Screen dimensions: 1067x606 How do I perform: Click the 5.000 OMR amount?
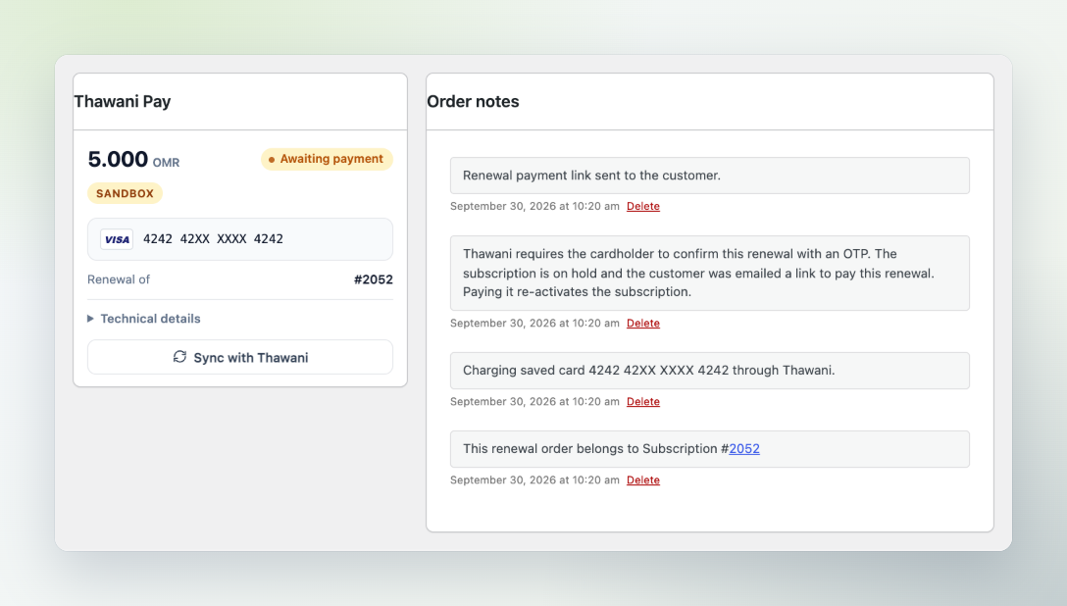(x=133, y=159)
